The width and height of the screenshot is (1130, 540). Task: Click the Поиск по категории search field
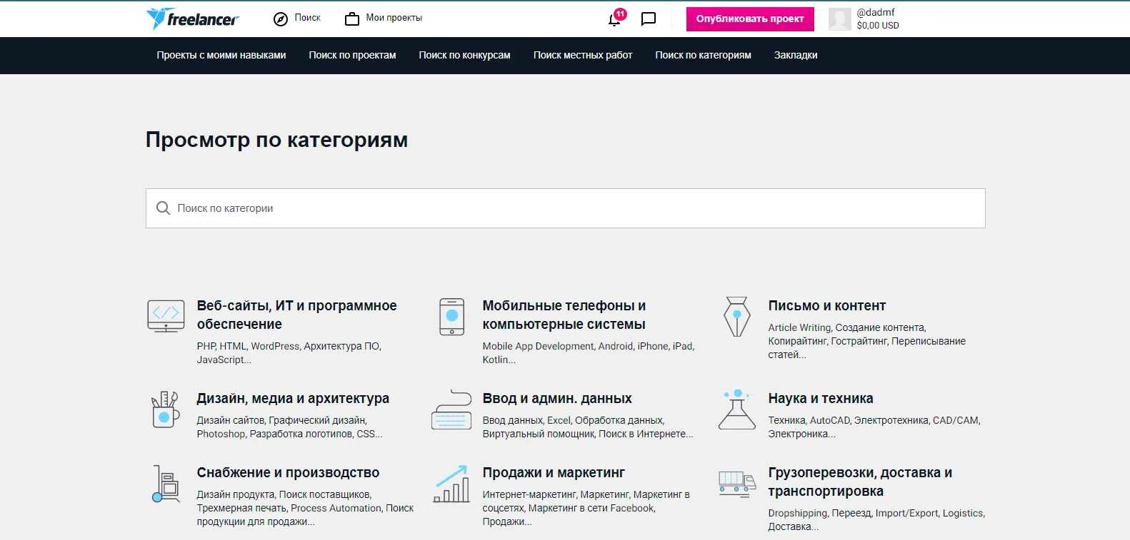coord(566,208)
